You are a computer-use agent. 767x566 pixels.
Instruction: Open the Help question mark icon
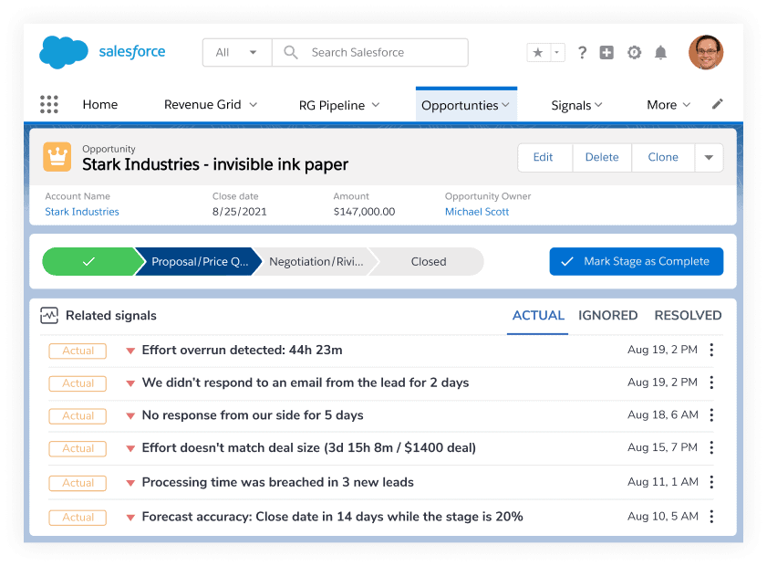pyautogui.click(x=582, y=52)
